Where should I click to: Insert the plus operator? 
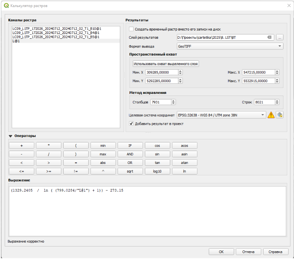point(21,146)
